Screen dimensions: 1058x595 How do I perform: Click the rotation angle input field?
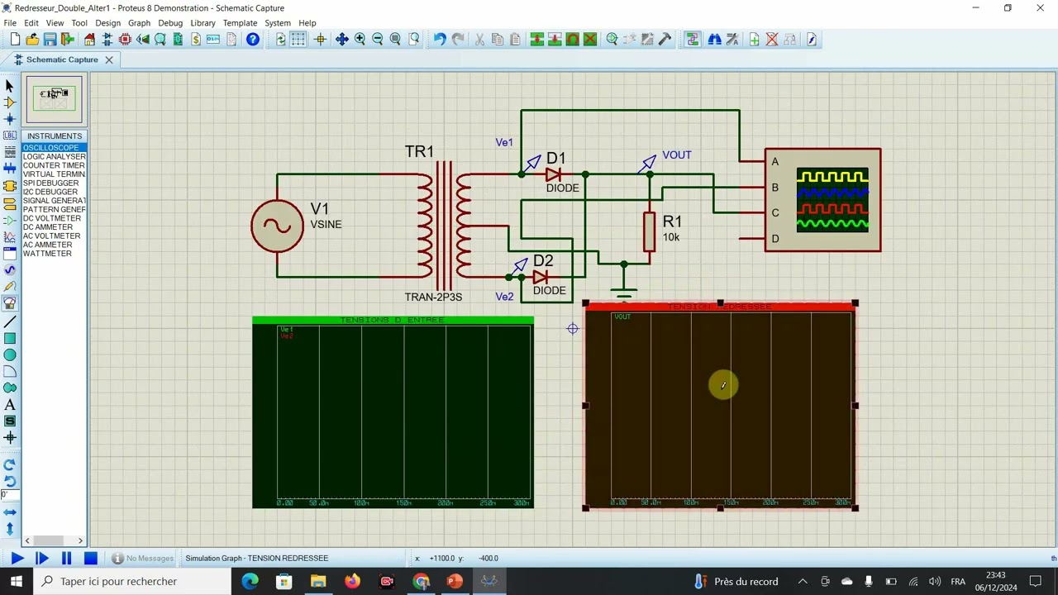[9, 495]
